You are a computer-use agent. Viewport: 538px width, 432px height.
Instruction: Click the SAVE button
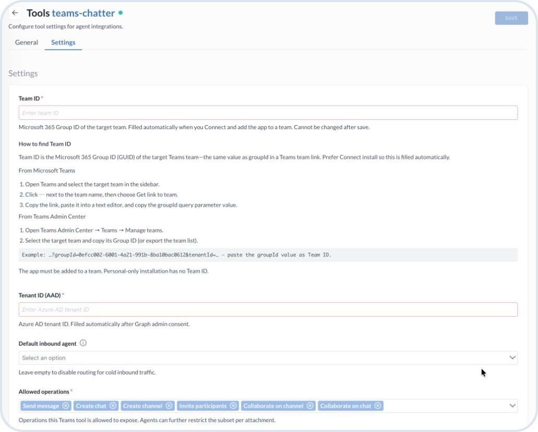click(x=511, y=18)
